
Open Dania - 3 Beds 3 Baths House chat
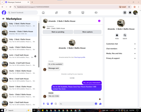coord(19,95)
